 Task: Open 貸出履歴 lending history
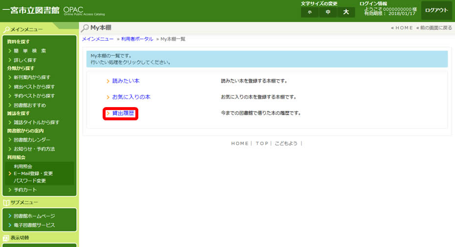[123, 113]
